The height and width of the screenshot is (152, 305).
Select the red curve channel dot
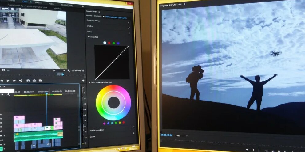coord(109,43)
